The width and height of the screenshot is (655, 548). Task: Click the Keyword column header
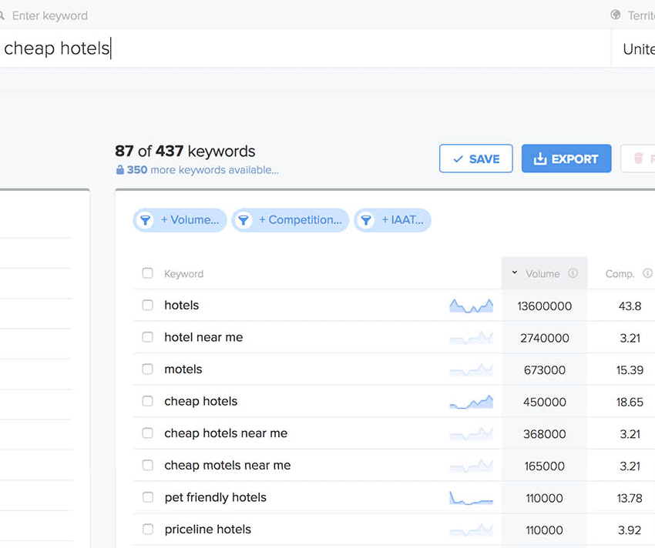pos(183,272)
